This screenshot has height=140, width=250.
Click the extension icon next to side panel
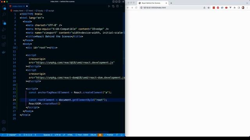(234, 8)
